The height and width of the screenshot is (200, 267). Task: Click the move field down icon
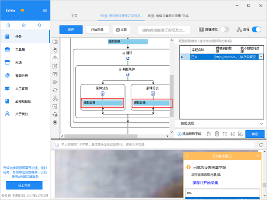[233, 134]
